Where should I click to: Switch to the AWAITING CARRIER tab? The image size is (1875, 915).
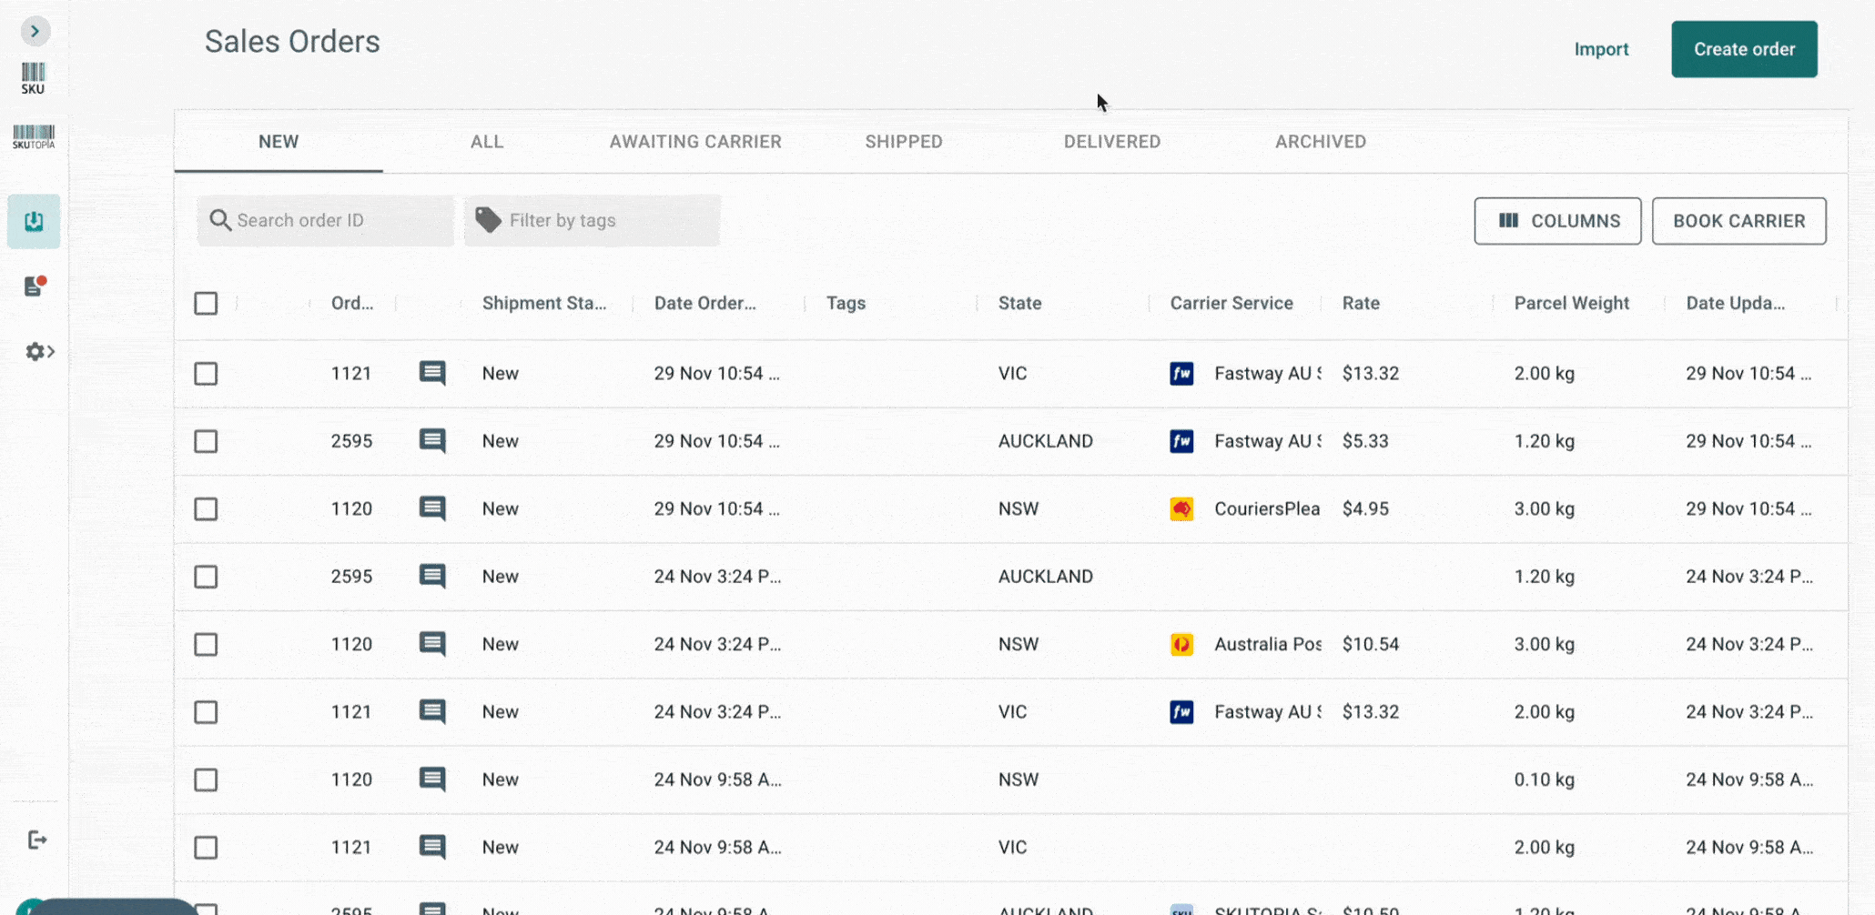(695, 141)
